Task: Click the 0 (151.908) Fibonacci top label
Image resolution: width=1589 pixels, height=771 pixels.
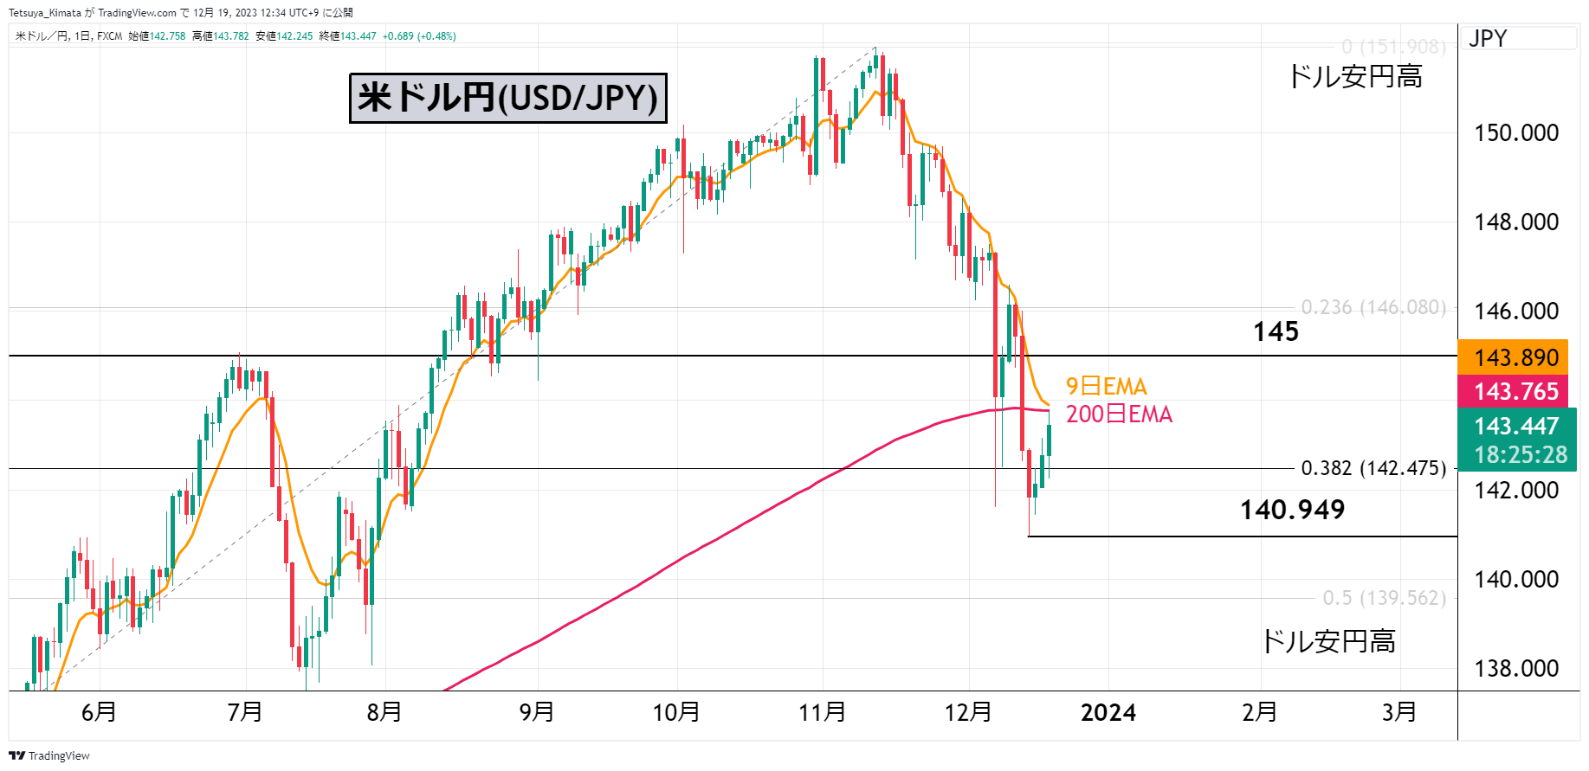Action: tap(1393, 47)
